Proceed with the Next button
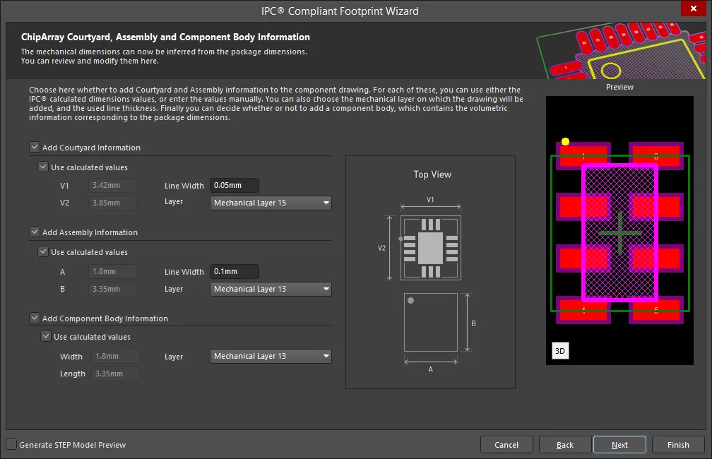This screenshot has height=459, width=712. pyautogui.click(x=619, y=445)
